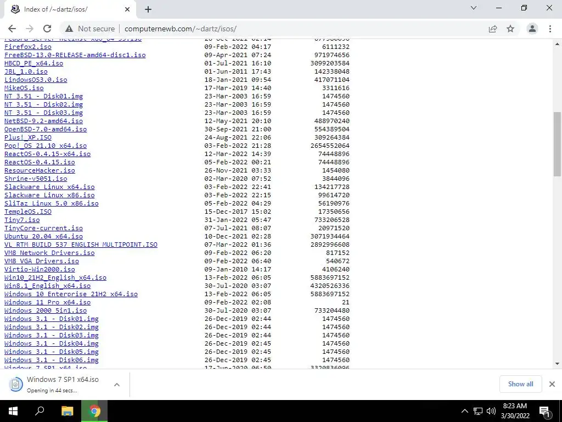
Task: Bookmark this page with star icon
Action: click(510, 29)
